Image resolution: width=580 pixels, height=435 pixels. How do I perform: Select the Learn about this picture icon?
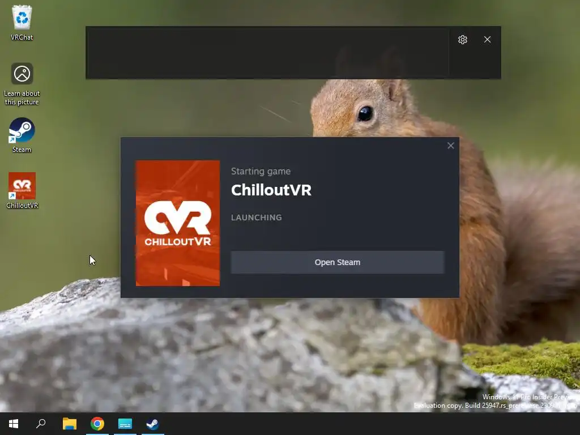tap(22, 84)
